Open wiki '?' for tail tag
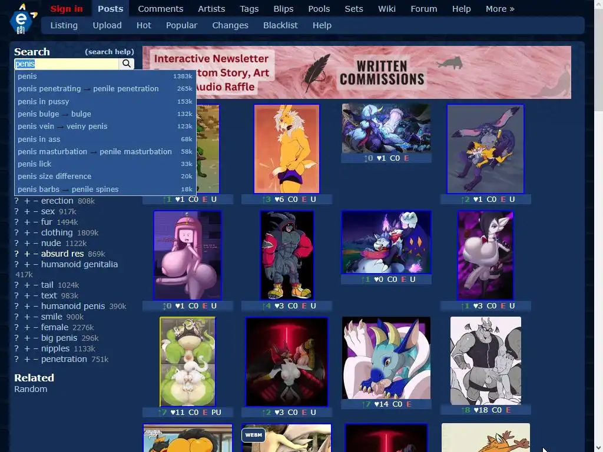This screenshot has height=452, width=603. pyautogui.click(x=16, y=285)
